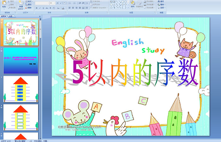Expand the shapes gallery (more arrow)
221x142 pixels.
pos(128,7)
